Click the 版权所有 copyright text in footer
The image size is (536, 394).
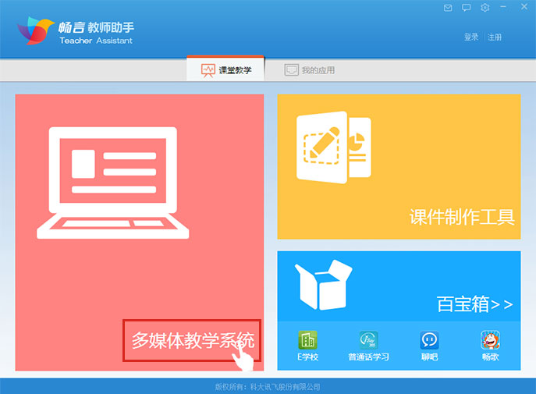click(268, 387)
